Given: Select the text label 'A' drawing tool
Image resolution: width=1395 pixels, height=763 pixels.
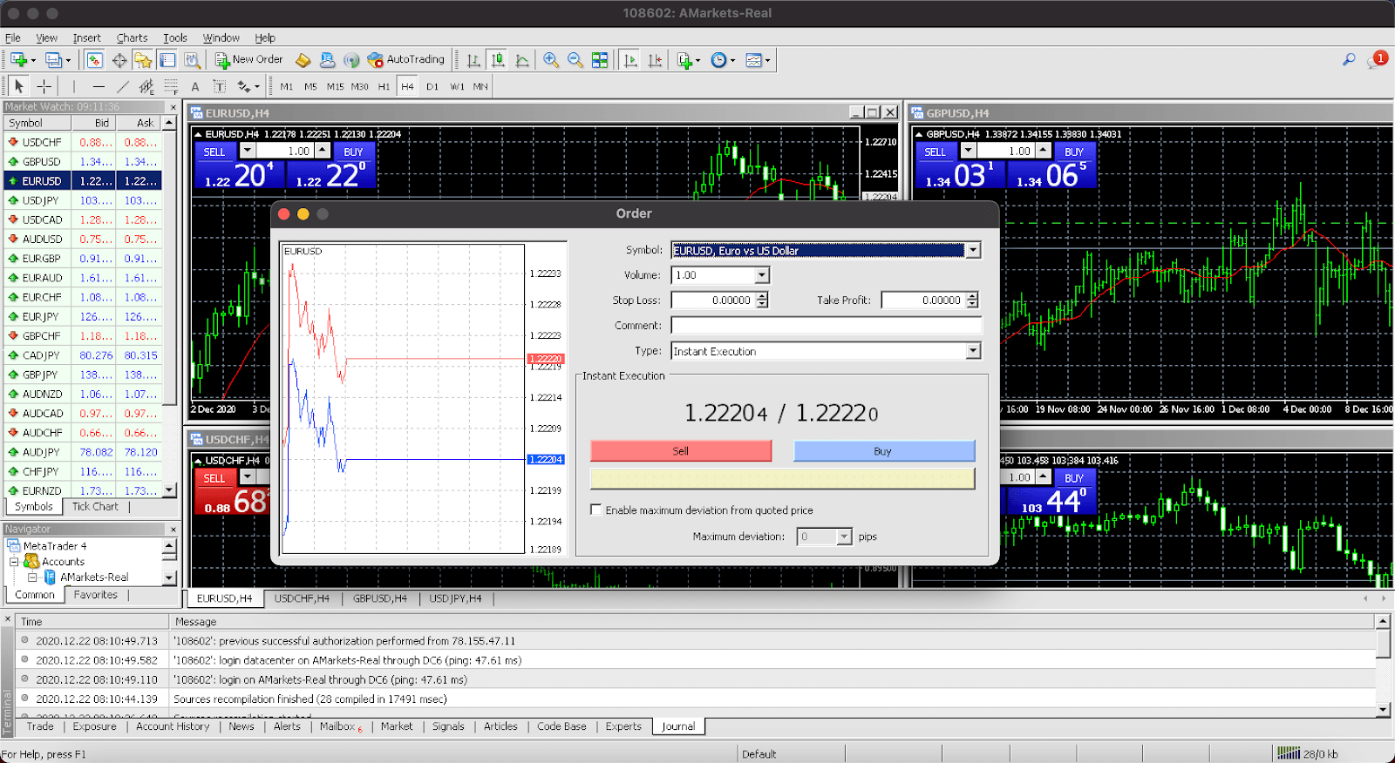Looking at the screenshot, I should point(195,86).
